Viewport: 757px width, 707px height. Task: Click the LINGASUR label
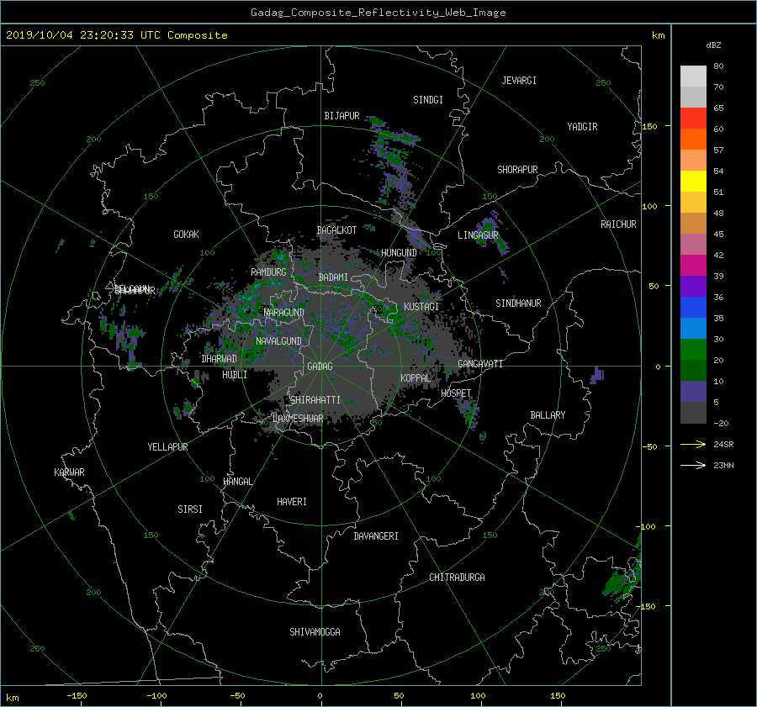coord(478,235)
